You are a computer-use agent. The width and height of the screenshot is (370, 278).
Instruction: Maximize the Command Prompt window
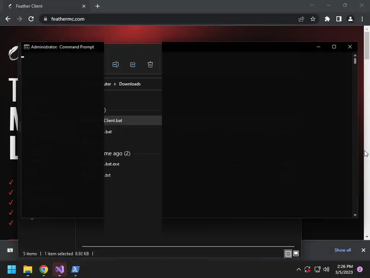(334, 47)
